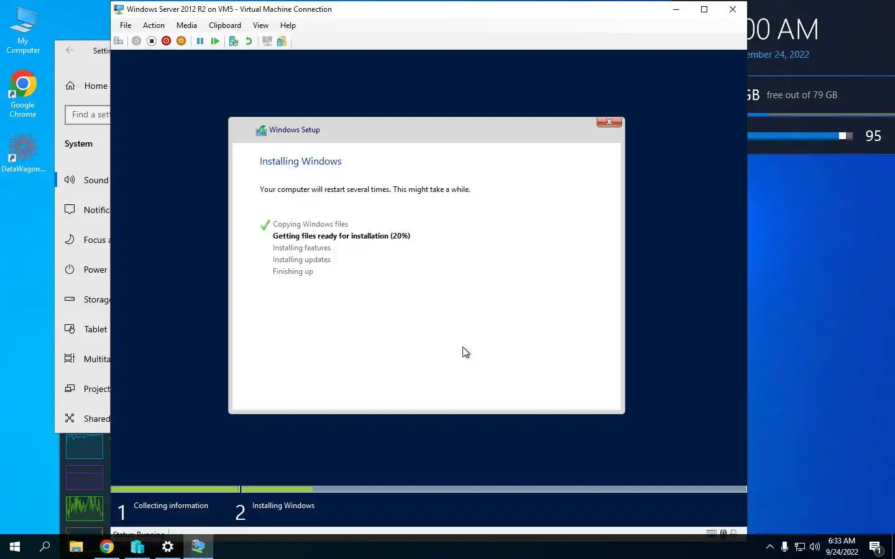Click 'Installing updates' step text
895x559 pixels.
(x=301, y=260)
